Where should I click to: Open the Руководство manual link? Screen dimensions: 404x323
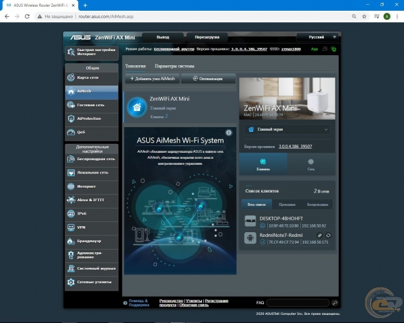tap(171, 301)
